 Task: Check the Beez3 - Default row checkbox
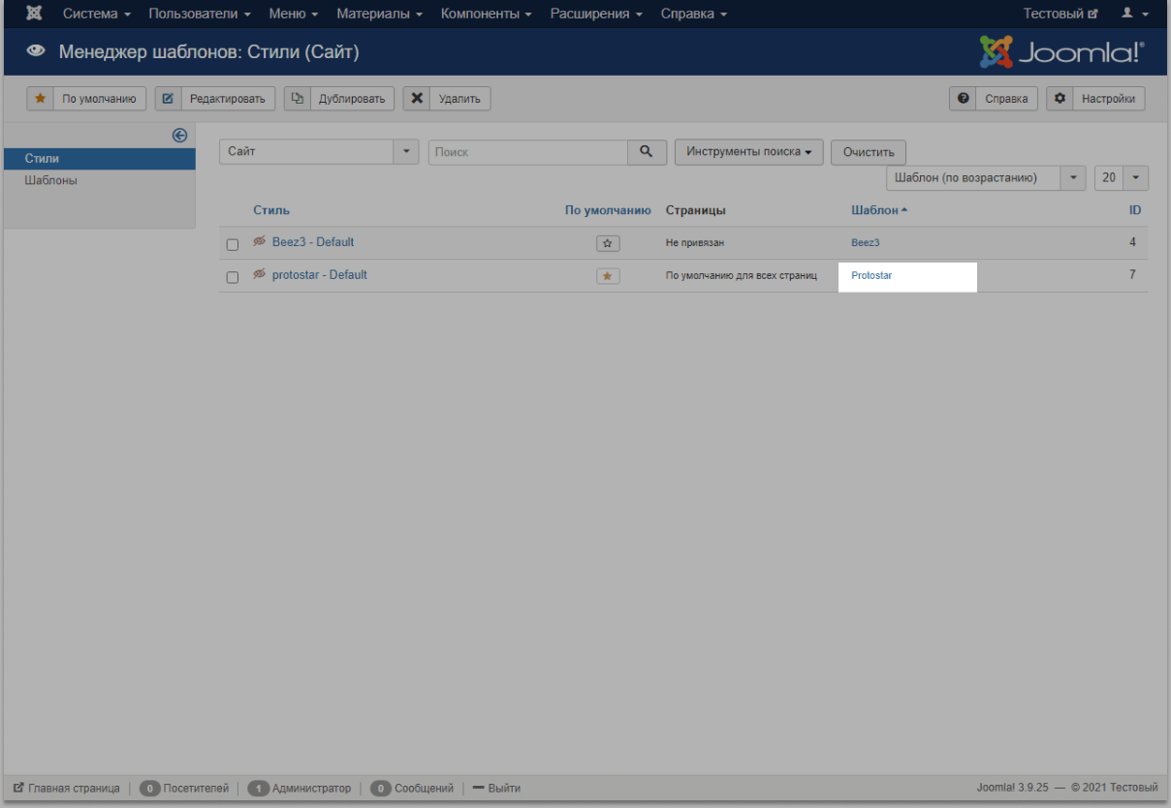pyautogui.click(x=233, y=244)
